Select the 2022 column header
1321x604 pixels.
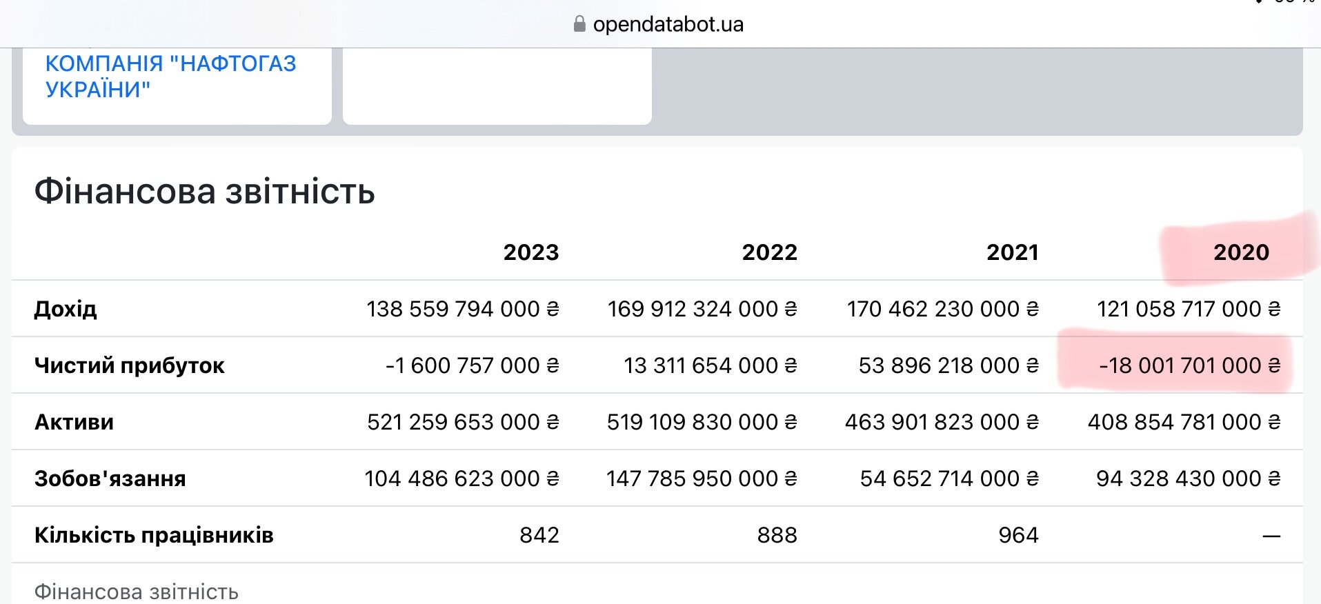pos(770,252)
